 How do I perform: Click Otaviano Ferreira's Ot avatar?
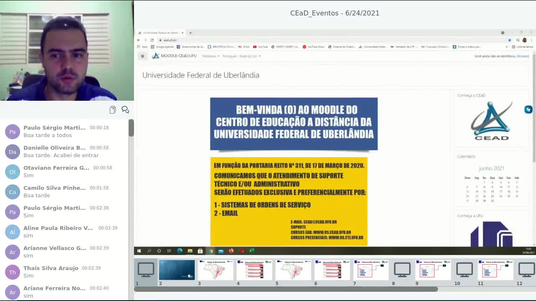pyautogui.click(x=13, y=172)
